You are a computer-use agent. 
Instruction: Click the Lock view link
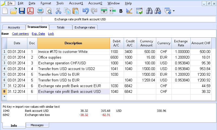point(51,34)
